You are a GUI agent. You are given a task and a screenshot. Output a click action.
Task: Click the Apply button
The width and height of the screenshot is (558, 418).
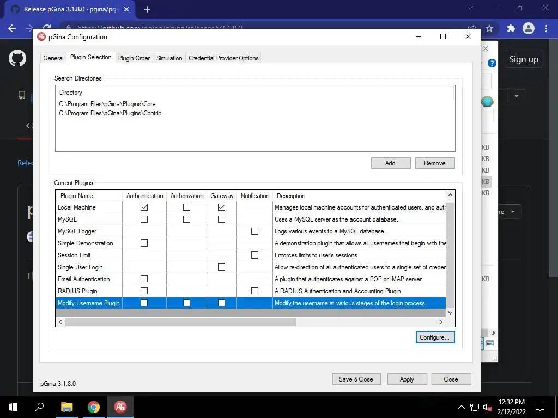click(x=407, y=379)
